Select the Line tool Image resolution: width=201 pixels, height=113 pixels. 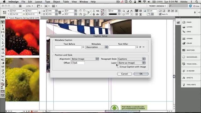coord(3,39)
